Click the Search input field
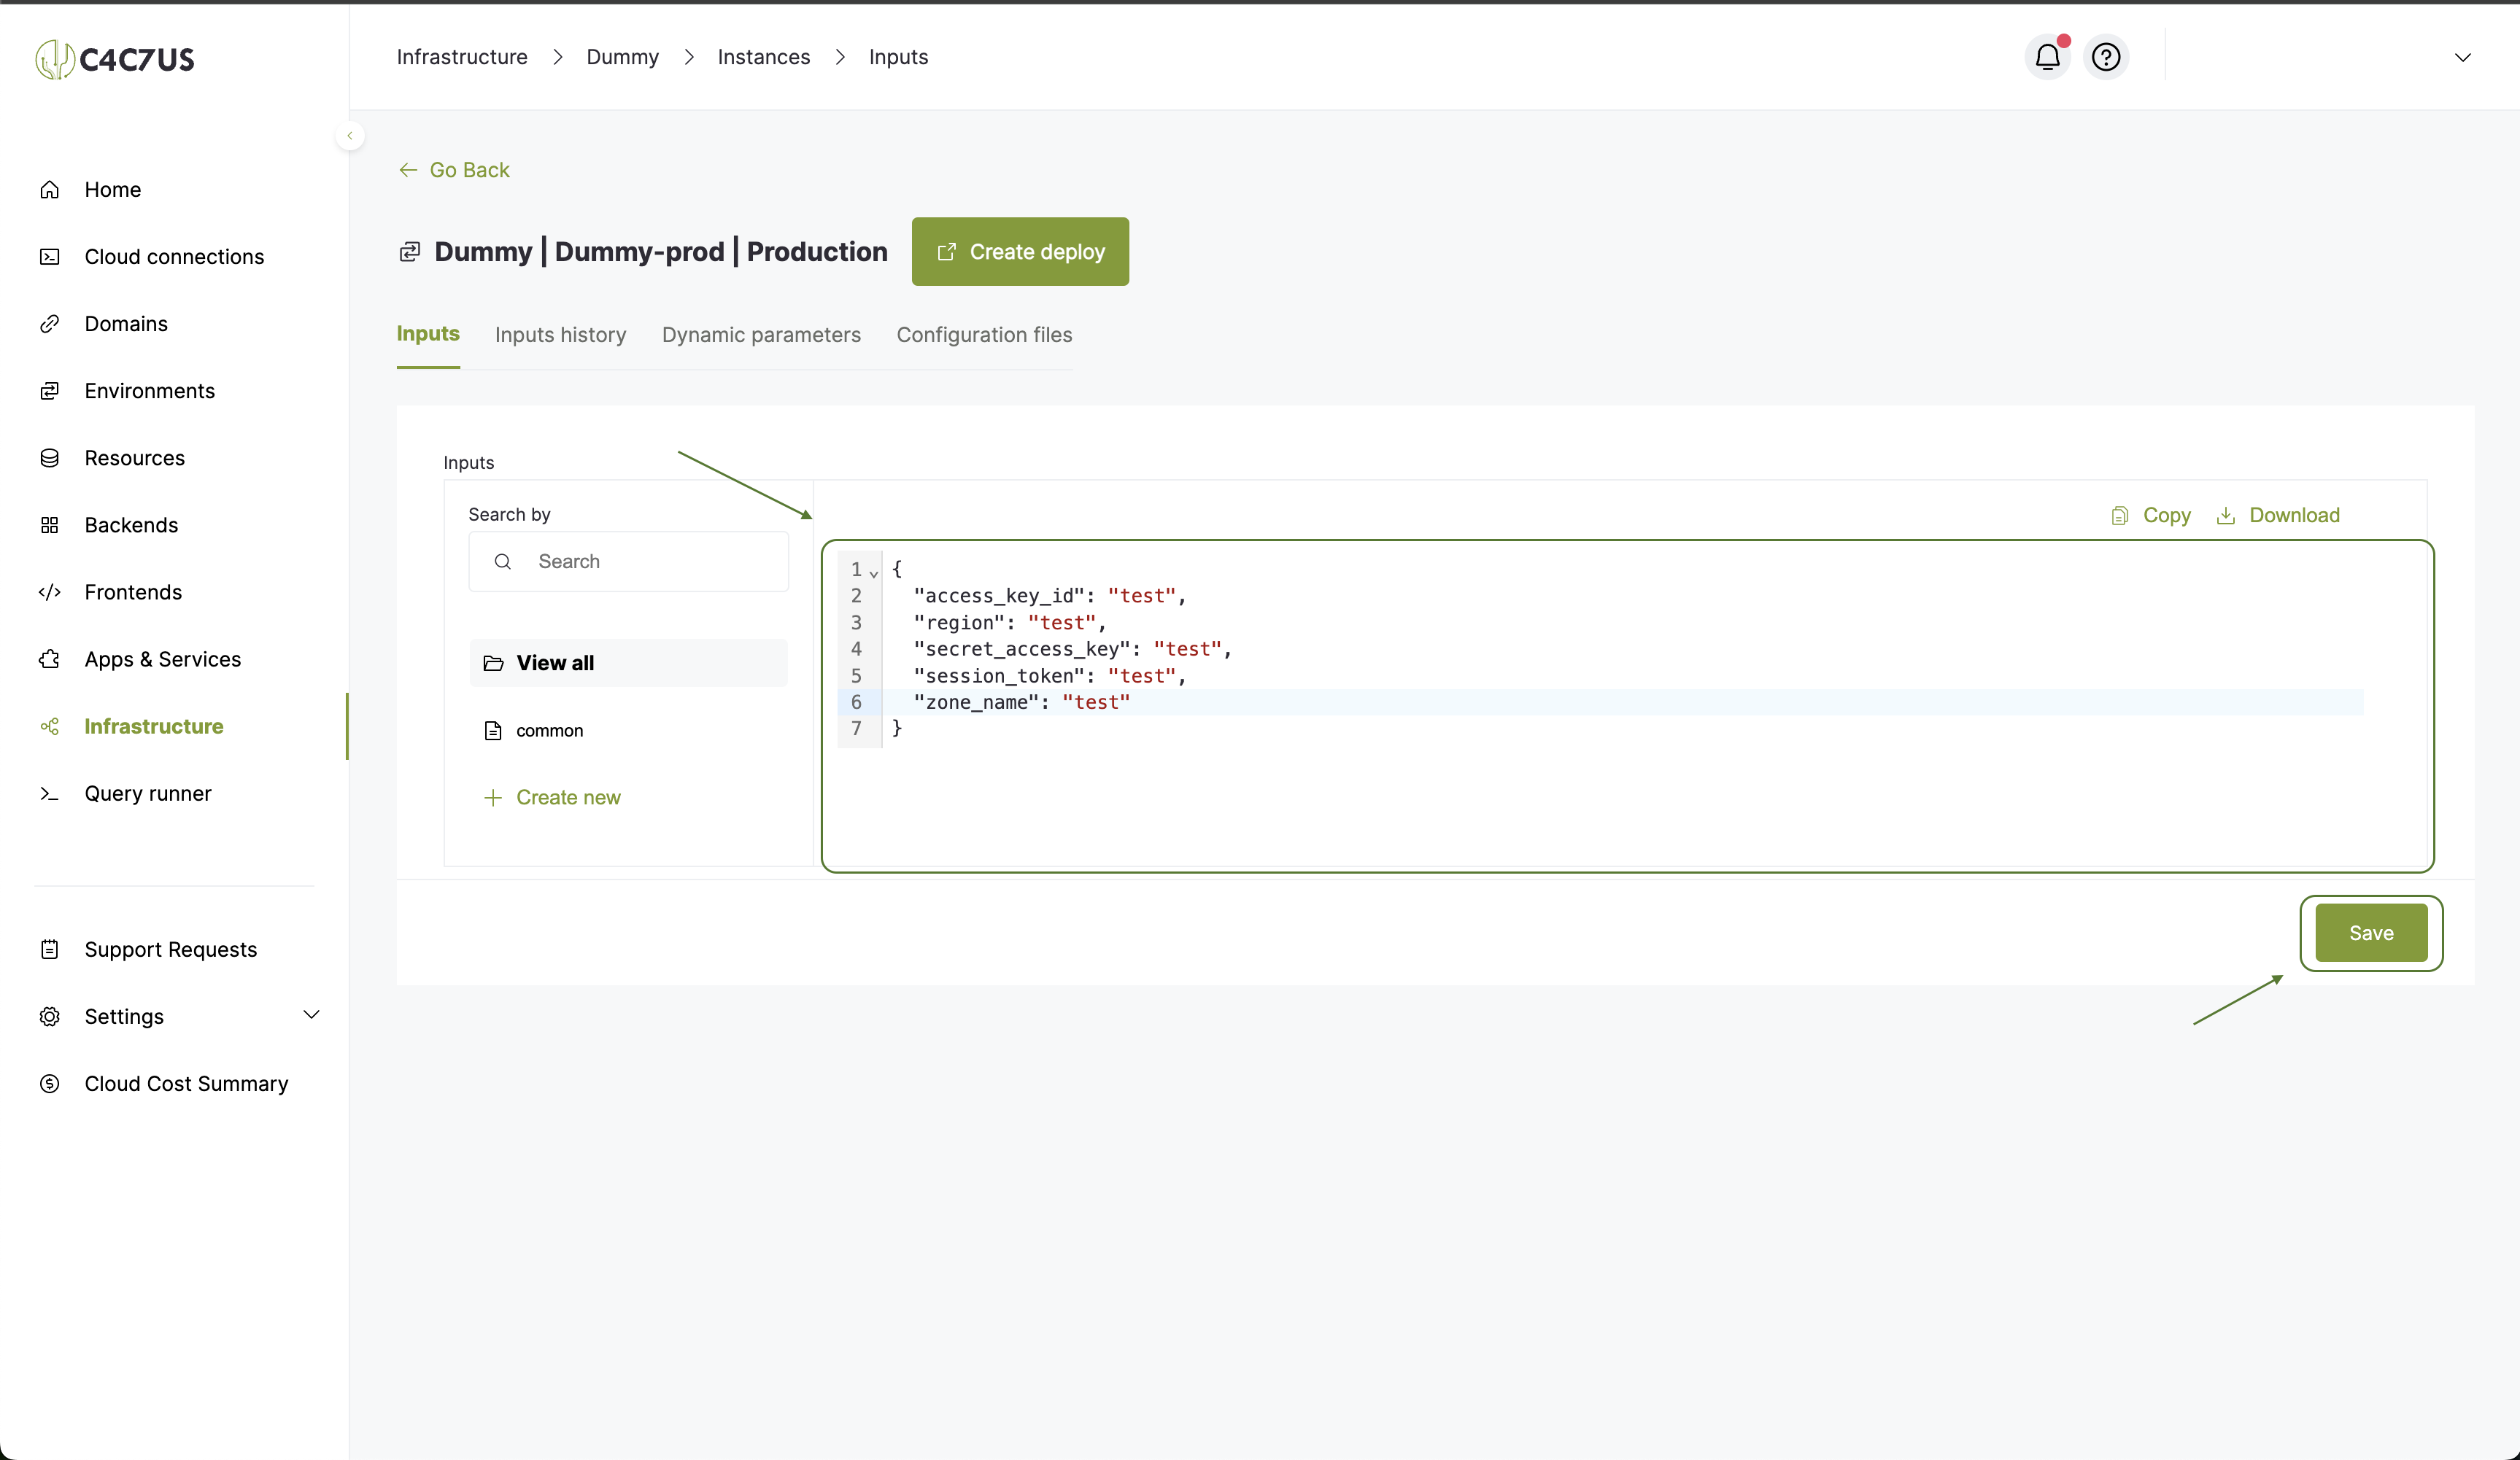 pos(629,559)
